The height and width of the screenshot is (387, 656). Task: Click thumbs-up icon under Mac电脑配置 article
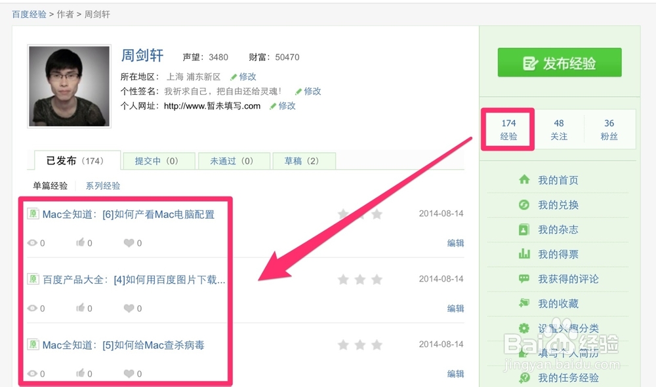coord(80,242)
